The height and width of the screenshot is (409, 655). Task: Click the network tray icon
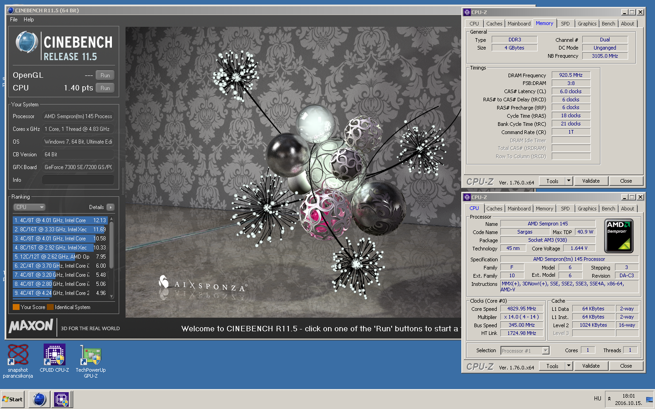pos(649,399)
